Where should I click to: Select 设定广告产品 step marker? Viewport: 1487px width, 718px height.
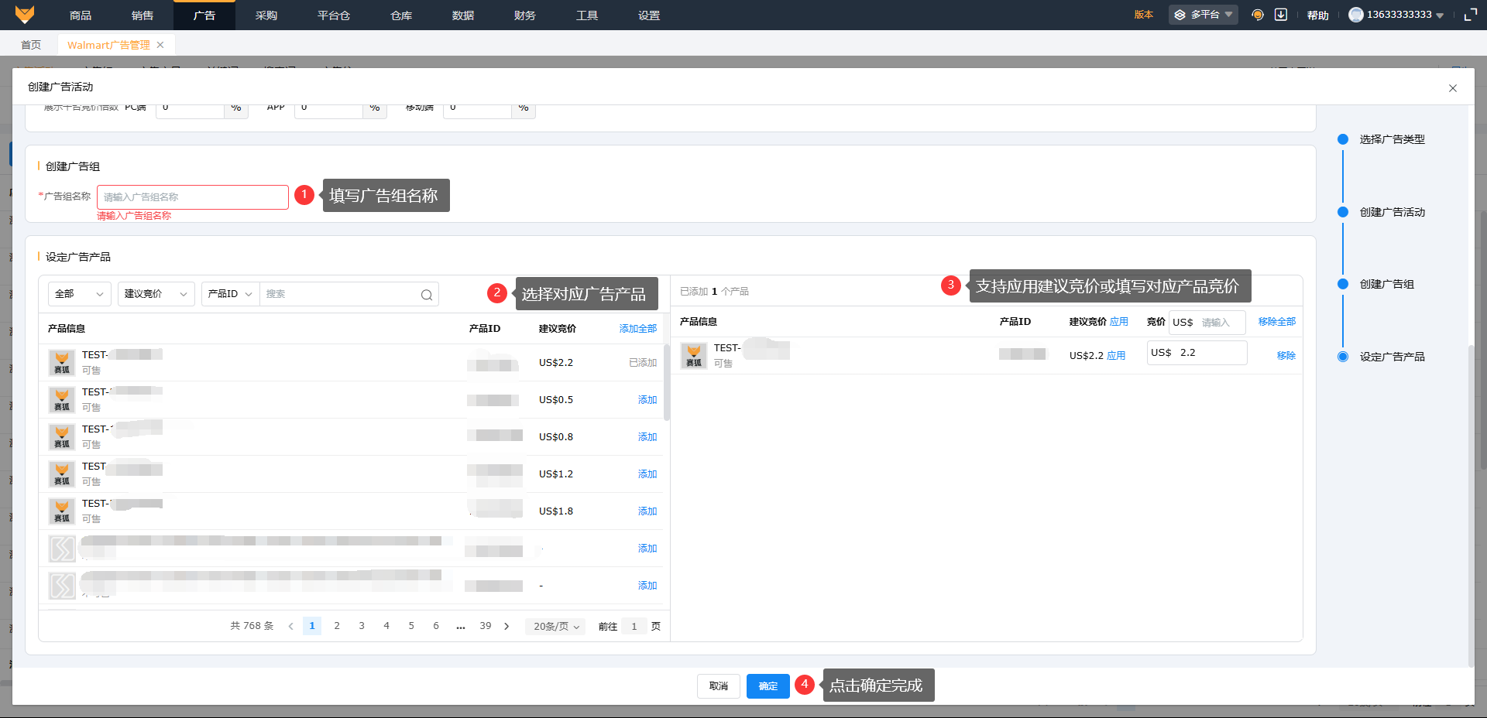(1343, 357)
